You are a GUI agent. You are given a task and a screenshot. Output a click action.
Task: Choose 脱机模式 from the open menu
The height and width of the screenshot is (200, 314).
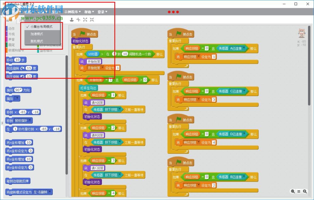point(42,41)
